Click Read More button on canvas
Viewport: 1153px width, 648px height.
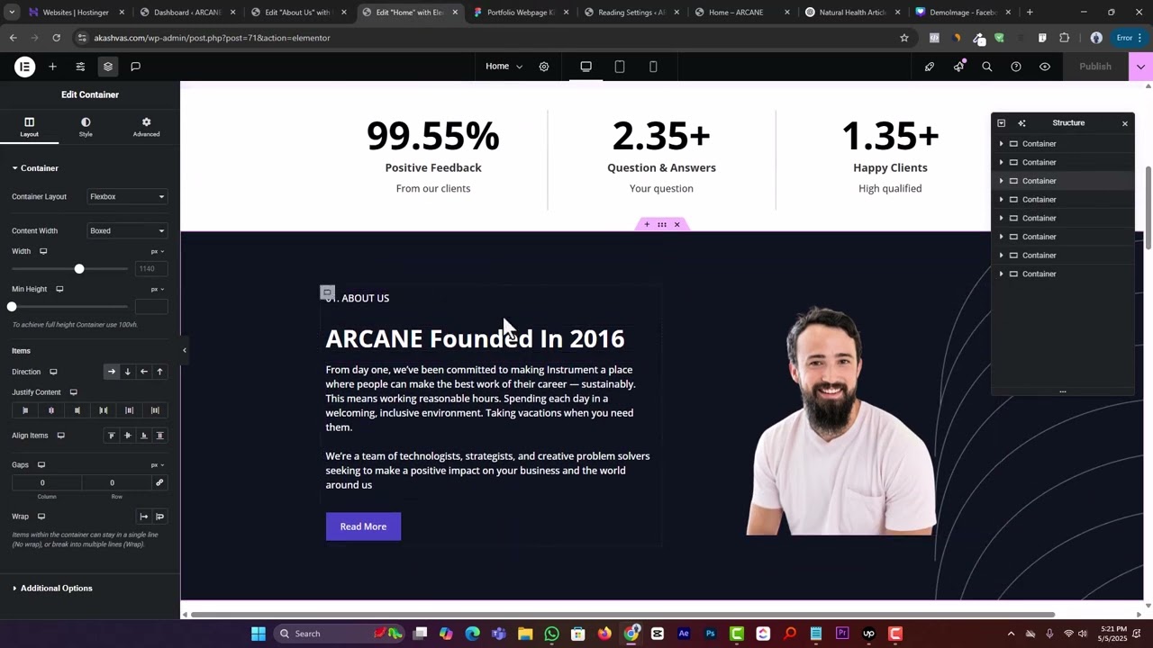click(x=363, y=526)
